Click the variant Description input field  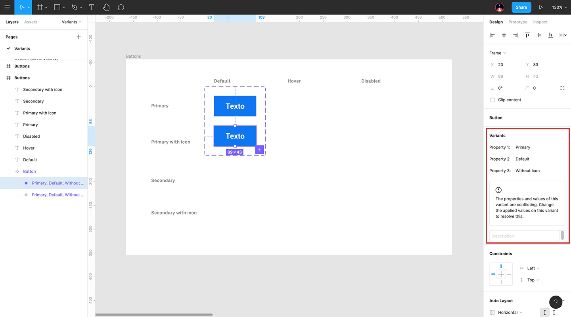[524, 236]
